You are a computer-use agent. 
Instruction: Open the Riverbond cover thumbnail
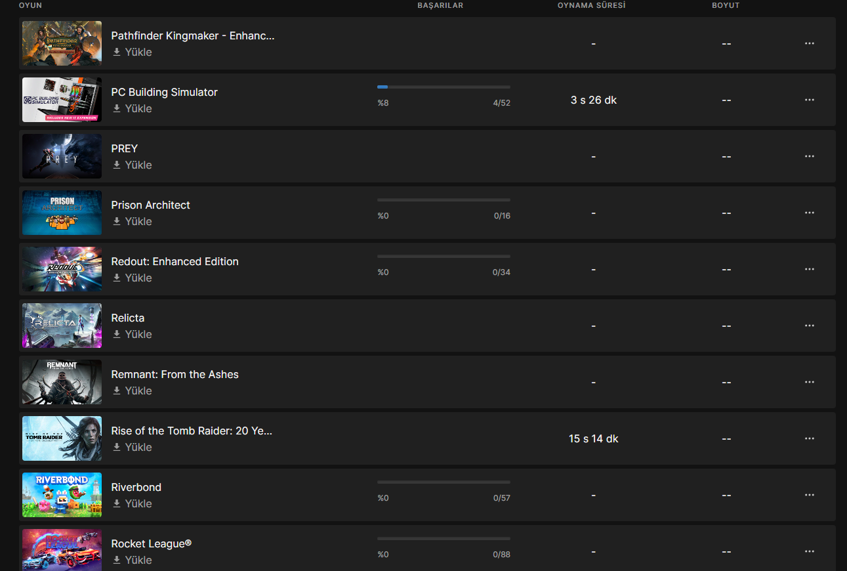(62, 495)
